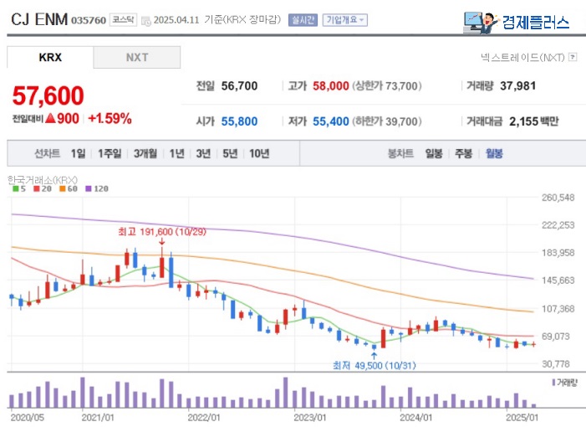Click the 하한가 39,700 text
Screen dimensions: 586x427
click(x=387, y=121)
